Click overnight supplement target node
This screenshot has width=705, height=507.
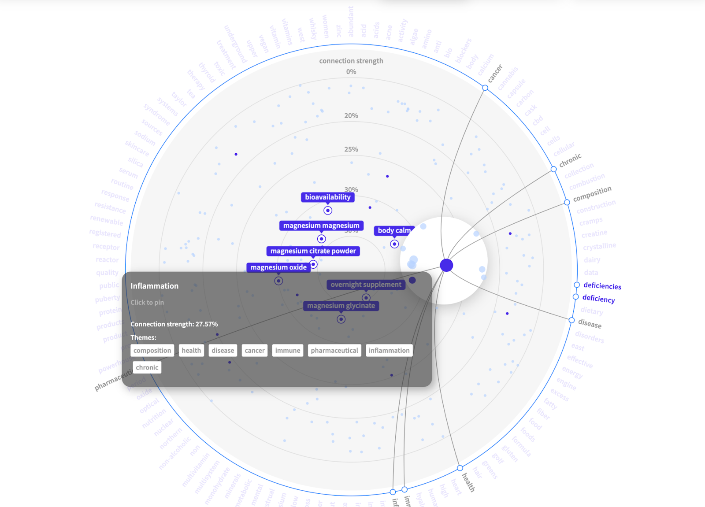coord(366,298)
